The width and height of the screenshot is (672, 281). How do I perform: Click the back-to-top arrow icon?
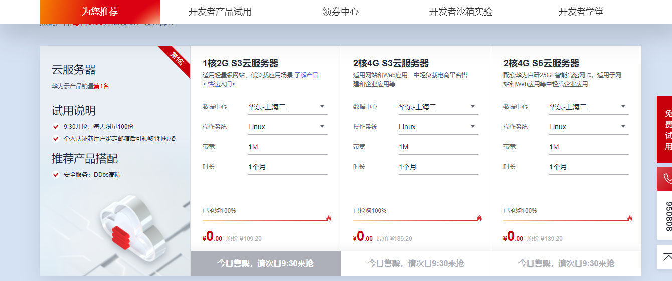pos(667,257)
